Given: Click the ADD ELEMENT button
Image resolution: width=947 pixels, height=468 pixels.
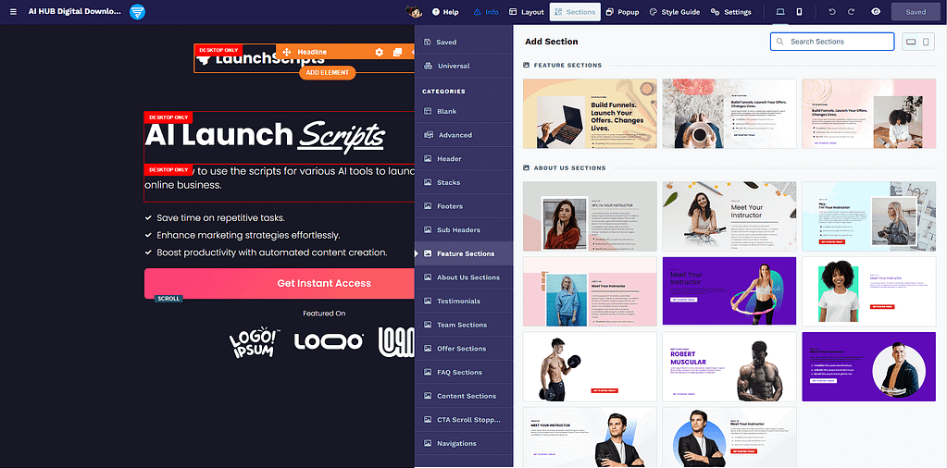Looking at the screenshot, I should click(x=328, y=72).
